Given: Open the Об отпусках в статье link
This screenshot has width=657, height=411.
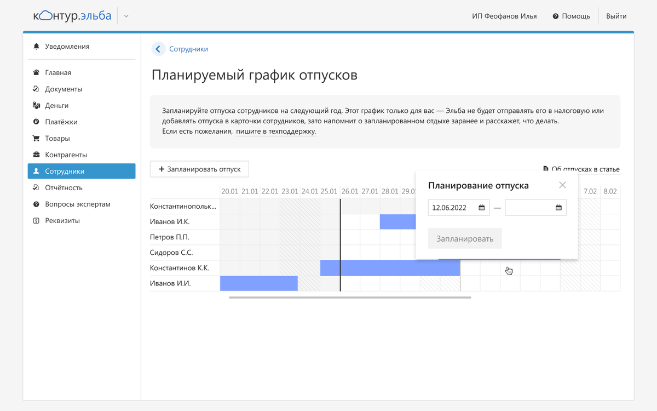Looking at the screenshot, I should (585, 169).
